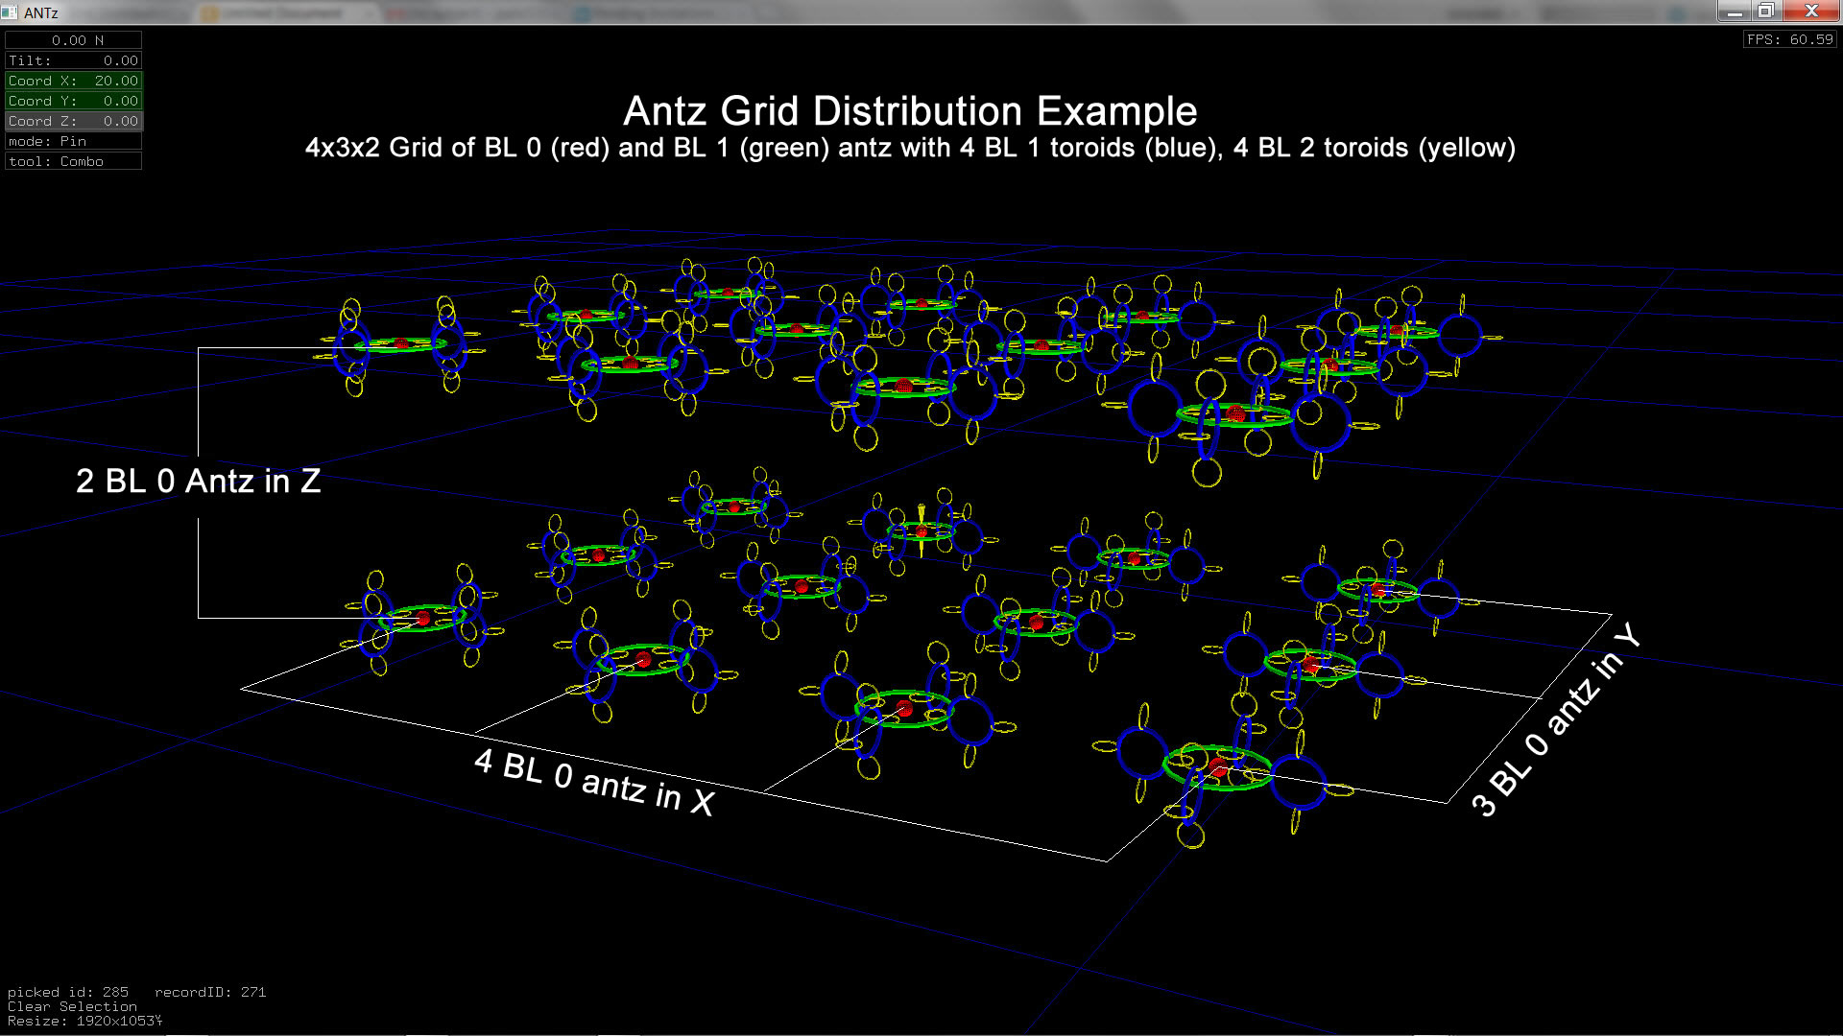The image size is (1843, 1036).
Task: Click the 'Antz Grid Distribution Example' title
Action: [910, 111]
